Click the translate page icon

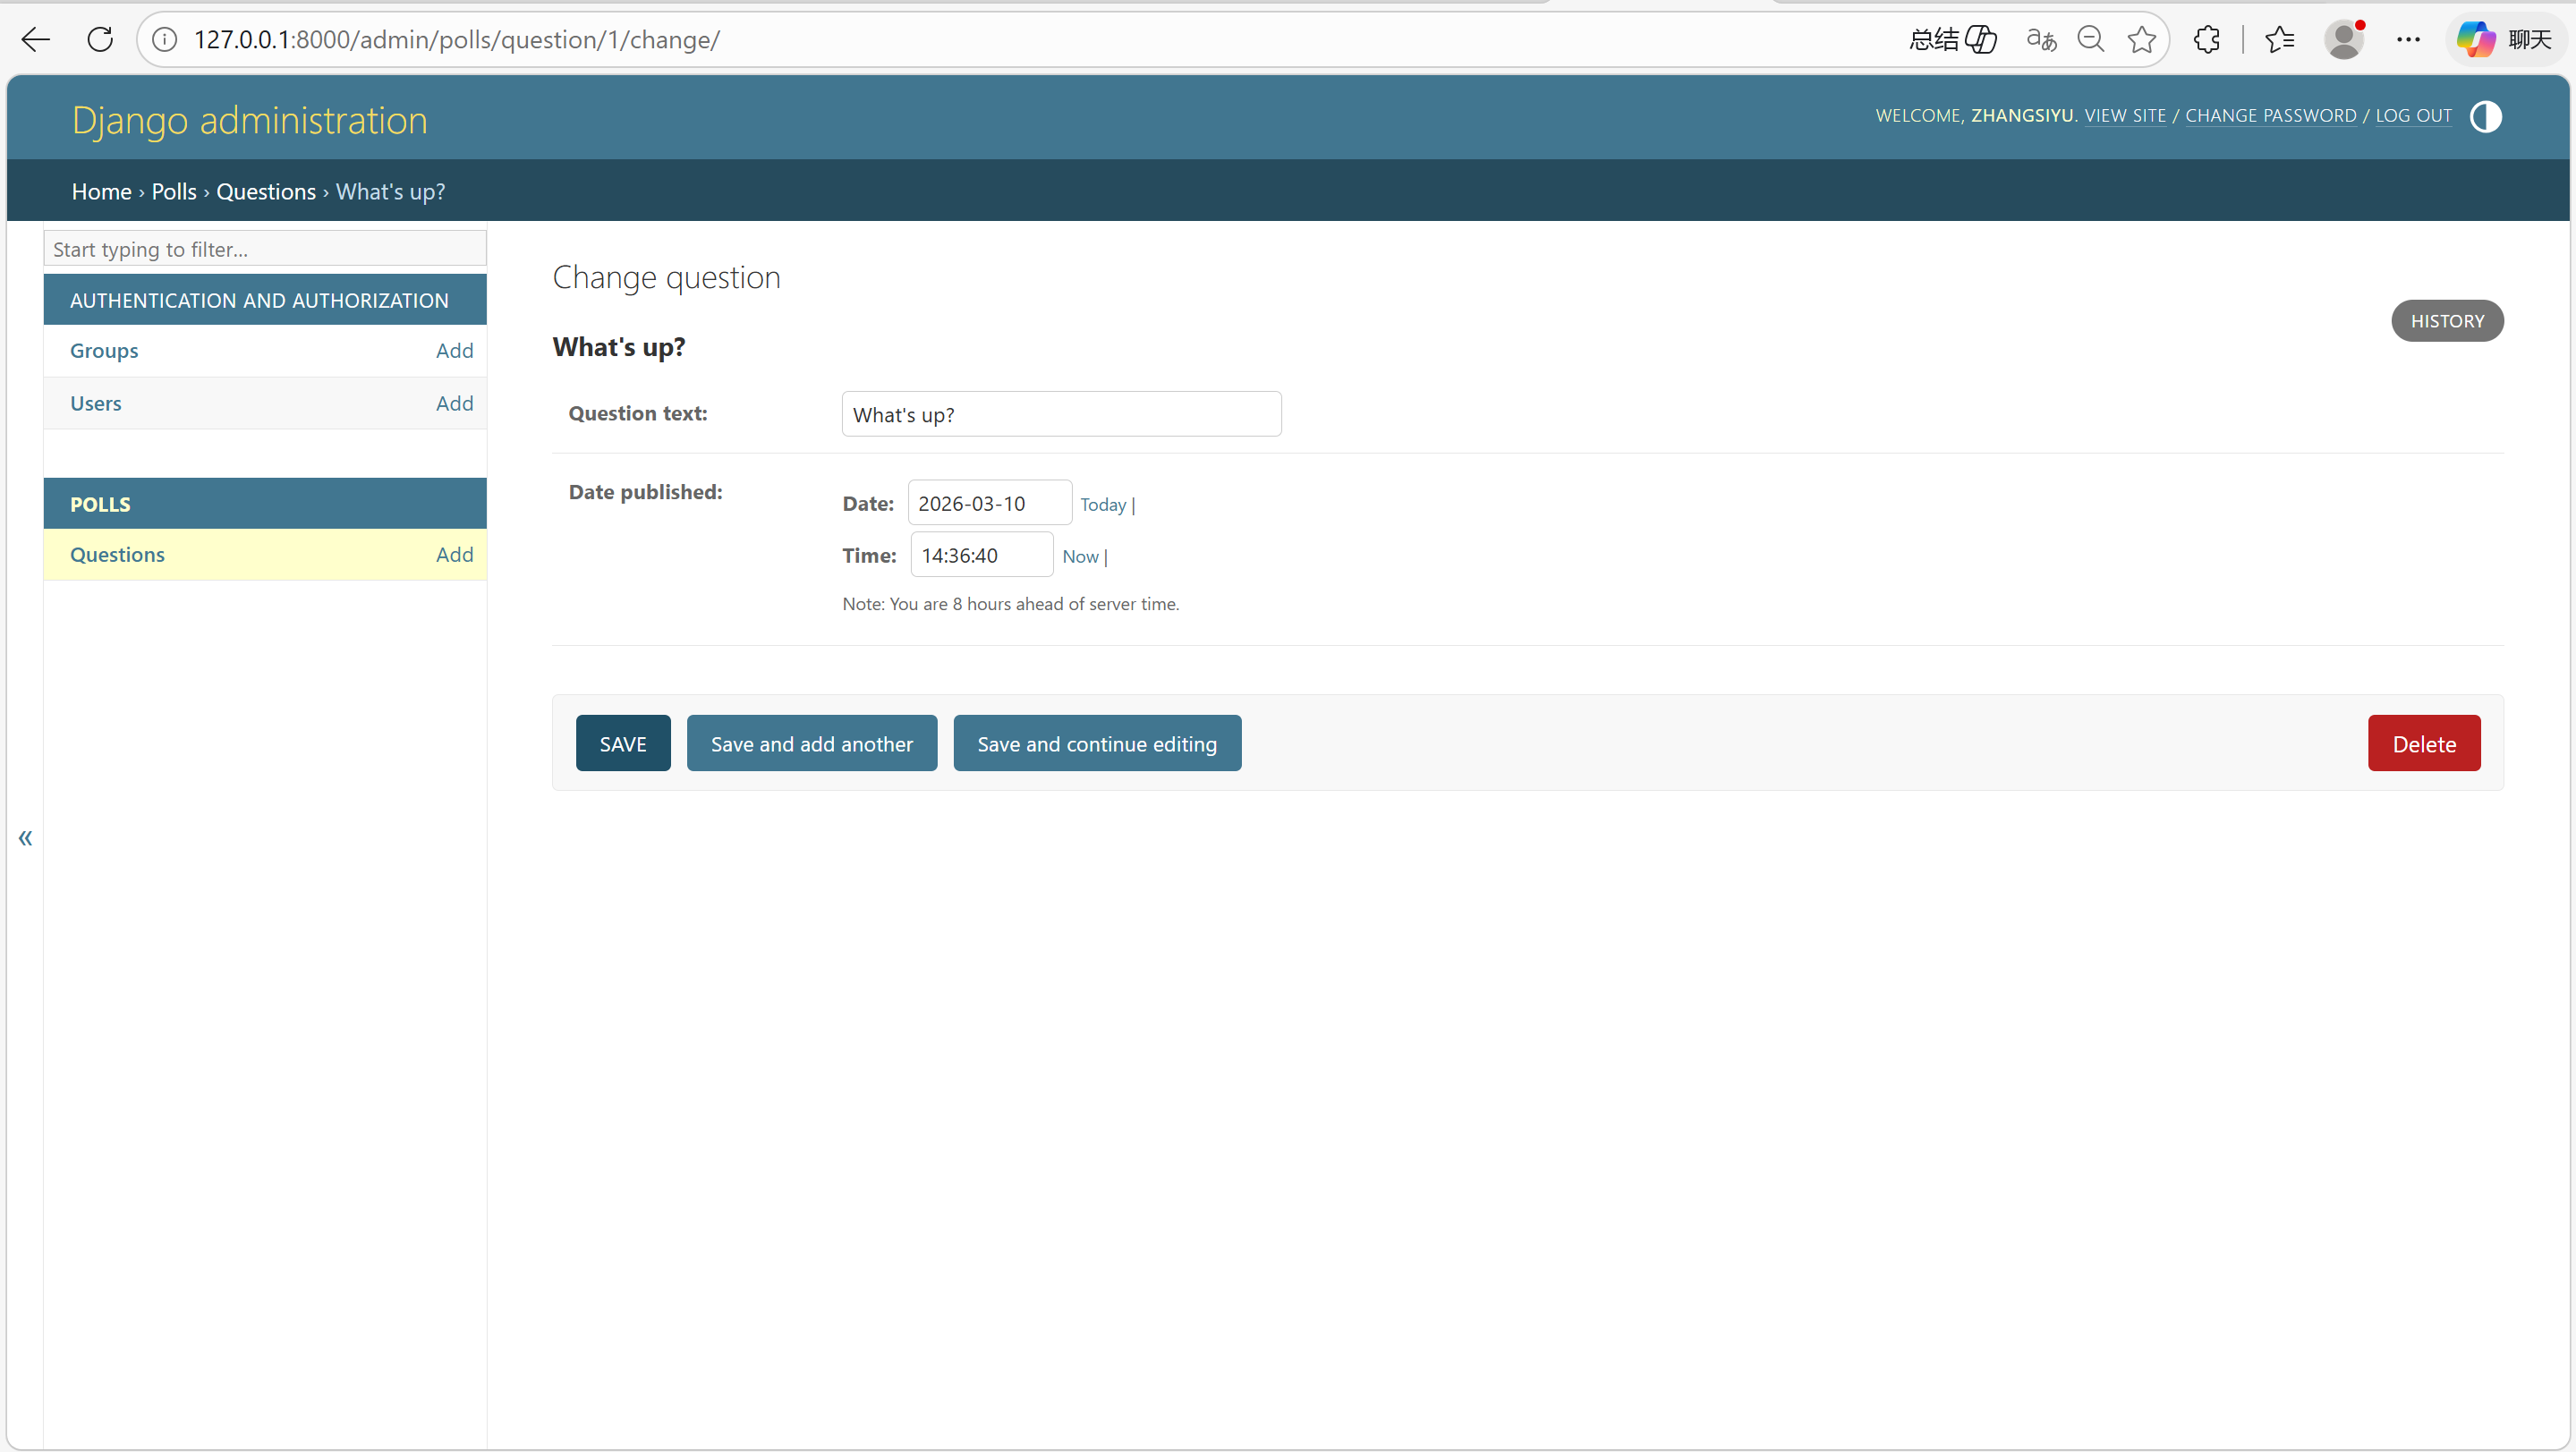click(2040, 40)
